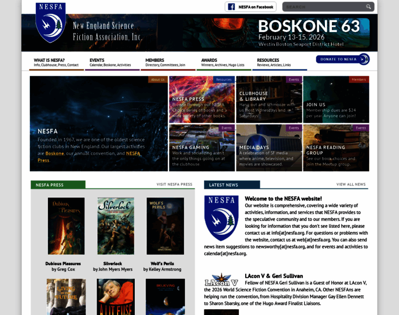Click the Facebook icon in header
This screenshot has height=315, width=399.
pos(232,7)
